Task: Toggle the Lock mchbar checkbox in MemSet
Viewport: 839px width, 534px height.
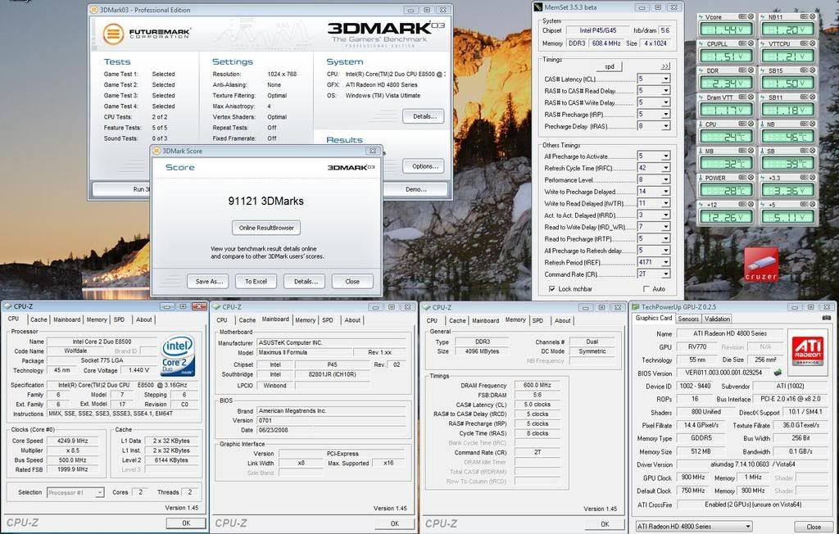Action: point(551,289)
